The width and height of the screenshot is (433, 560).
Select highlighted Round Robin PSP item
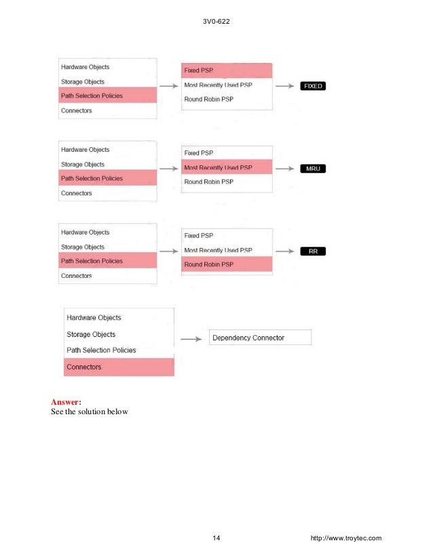pos(227,264)
